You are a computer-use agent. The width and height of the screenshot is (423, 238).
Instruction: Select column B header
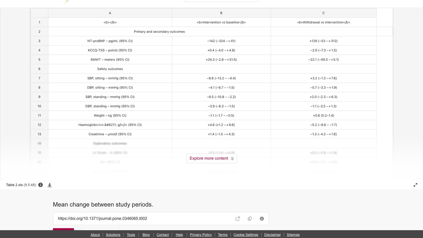(x=221, y=13)
